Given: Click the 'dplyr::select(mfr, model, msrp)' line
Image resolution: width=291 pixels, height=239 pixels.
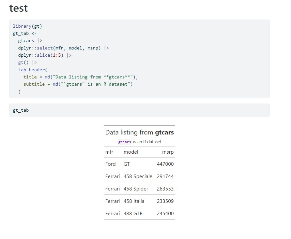Looking at the screenshot, I should tap(63, 48).
